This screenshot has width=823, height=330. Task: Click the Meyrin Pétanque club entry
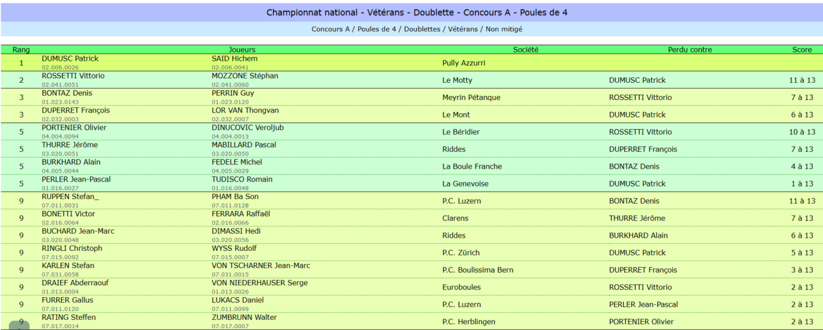pyautogui.click(x=471, y=97)
